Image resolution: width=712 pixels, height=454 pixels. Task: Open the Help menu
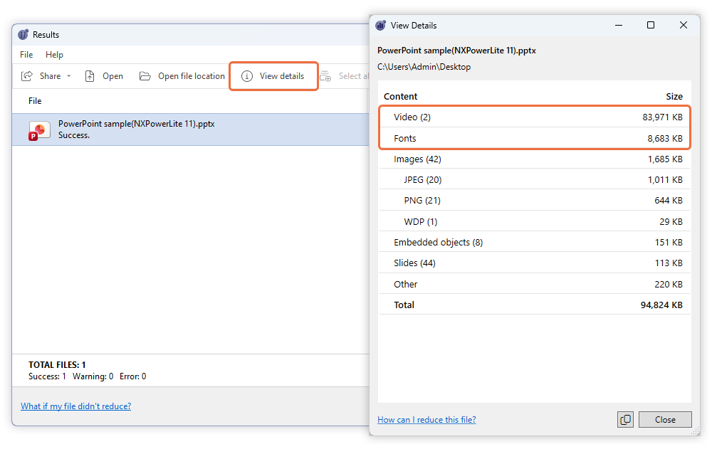click(x=54, y=55)
